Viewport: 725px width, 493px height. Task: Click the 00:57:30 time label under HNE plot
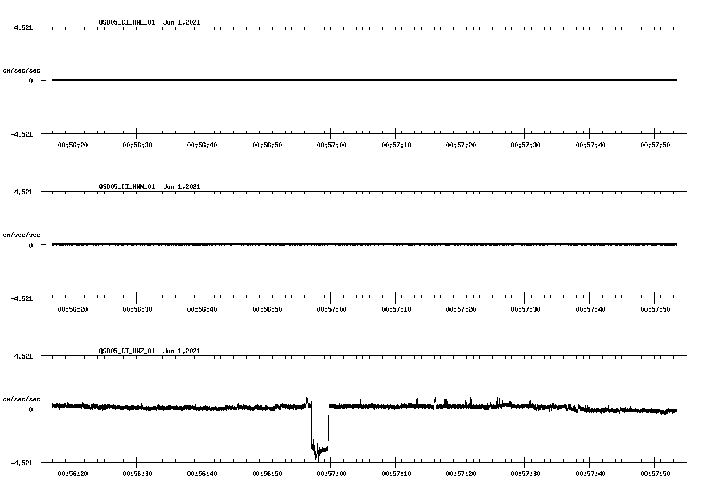click(x=525, y=145)
